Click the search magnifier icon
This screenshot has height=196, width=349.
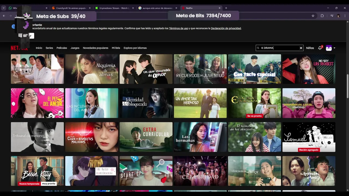[258, 48]
